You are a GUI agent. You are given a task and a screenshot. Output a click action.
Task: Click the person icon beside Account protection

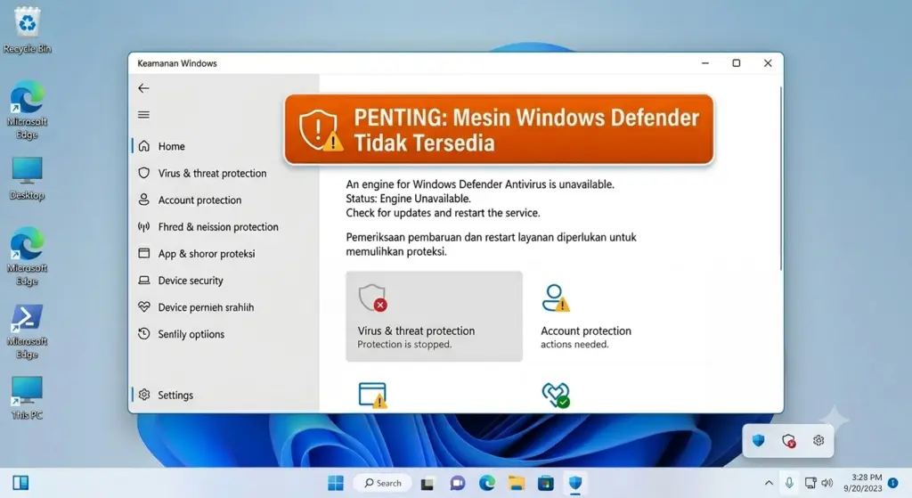144,200
